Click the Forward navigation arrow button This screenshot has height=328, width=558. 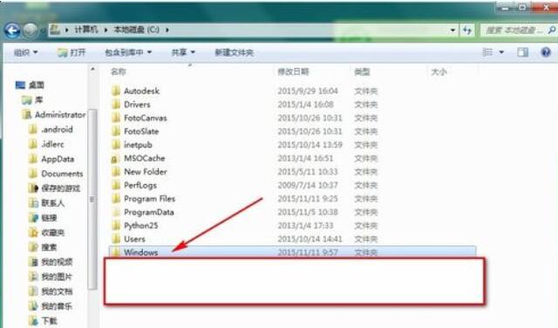click(x=31, y=31)
